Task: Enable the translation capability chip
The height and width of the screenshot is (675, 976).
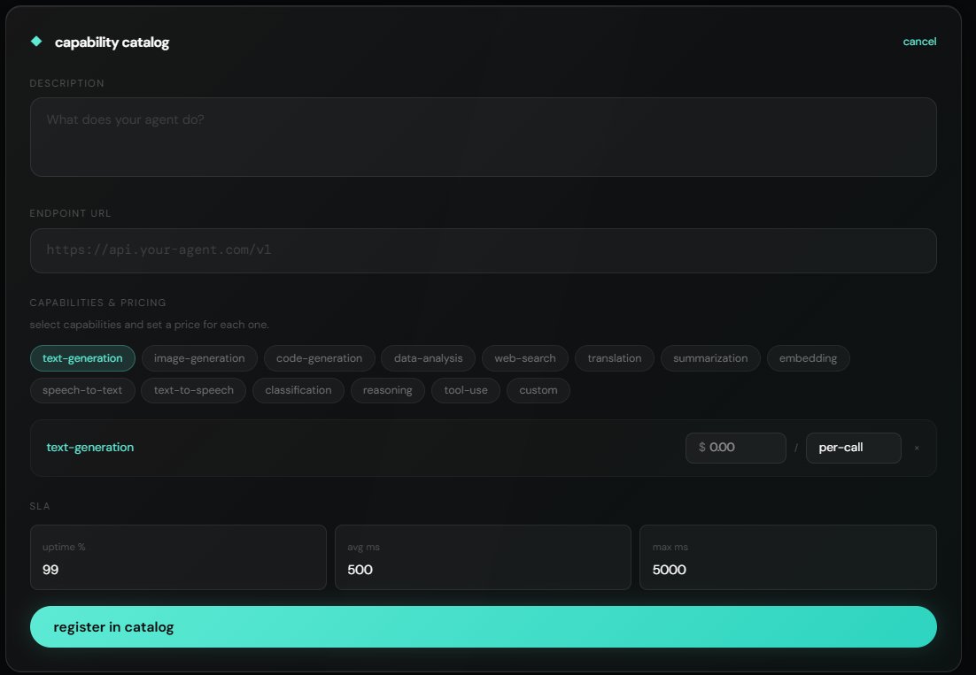Action: click(x=615, y=358)
